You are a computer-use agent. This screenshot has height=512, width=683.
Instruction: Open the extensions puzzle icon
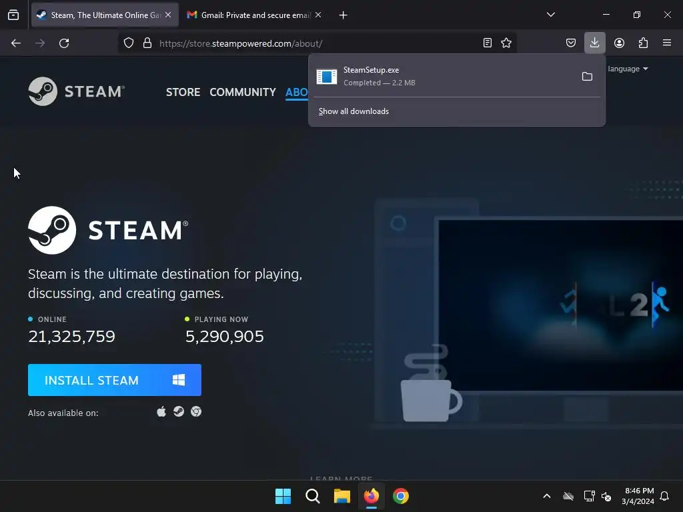643,43
